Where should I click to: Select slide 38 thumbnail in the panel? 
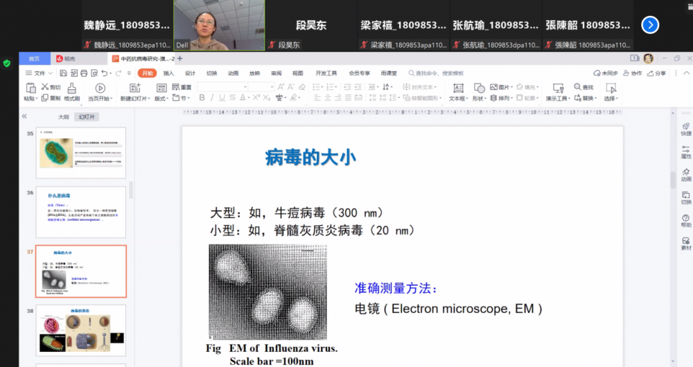(81, 331)
